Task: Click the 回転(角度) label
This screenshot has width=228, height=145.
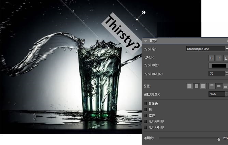Action: [152, 94]
